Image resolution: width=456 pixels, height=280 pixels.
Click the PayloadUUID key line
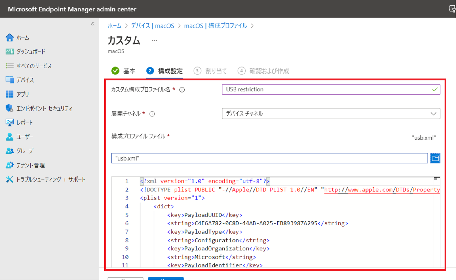coord(205,215)
